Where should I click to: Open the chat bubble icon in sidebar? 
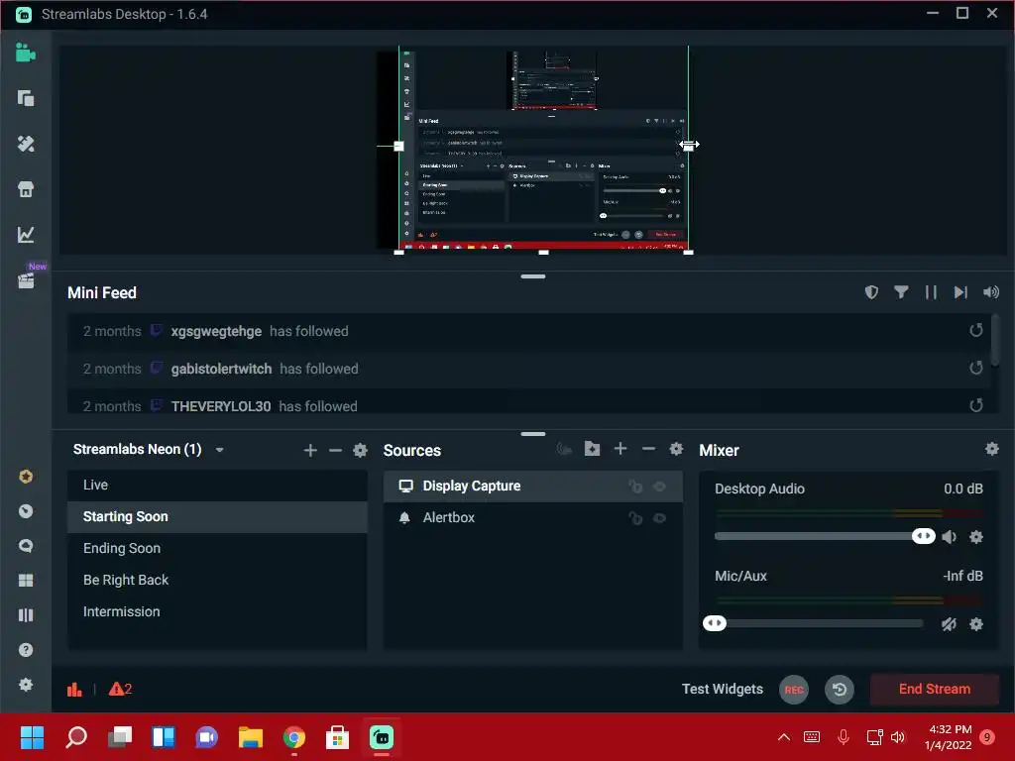click(25, 546)
